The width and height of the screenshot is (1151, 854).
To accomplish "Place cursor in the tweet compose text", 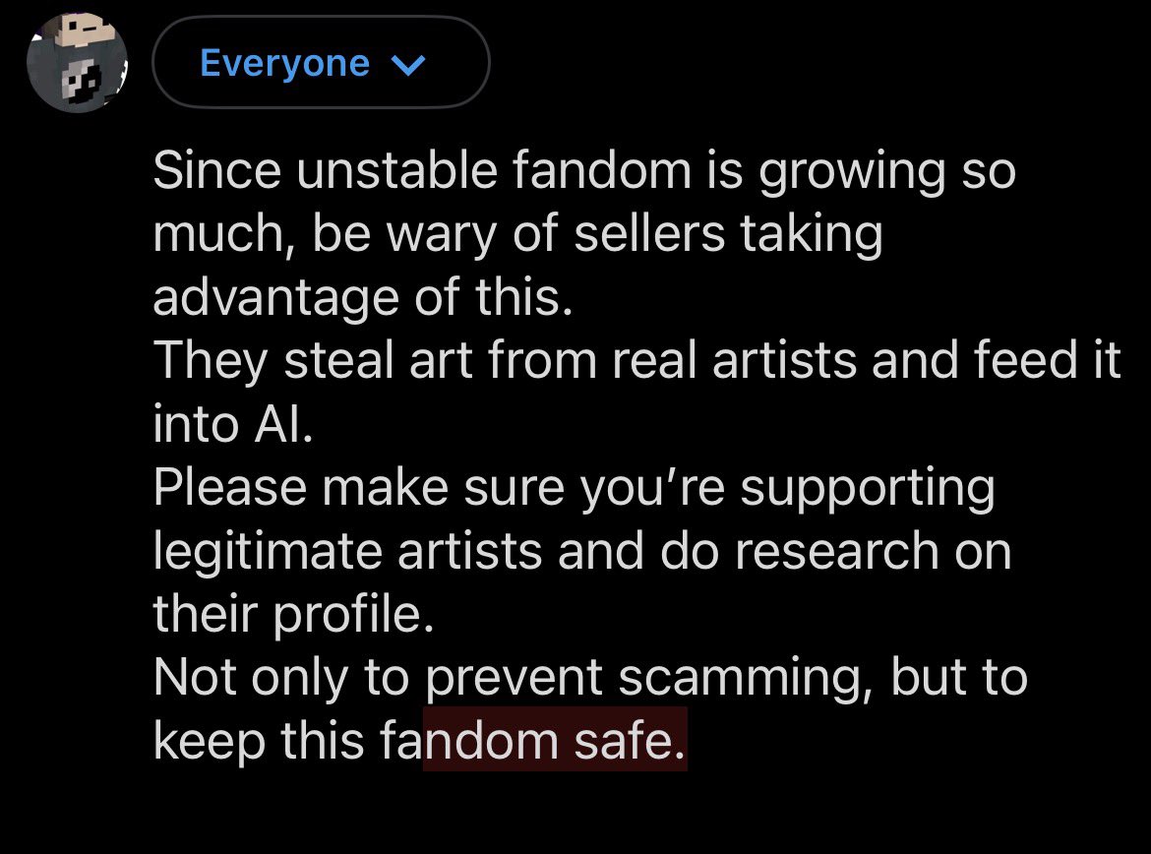I will click(637, 456).
